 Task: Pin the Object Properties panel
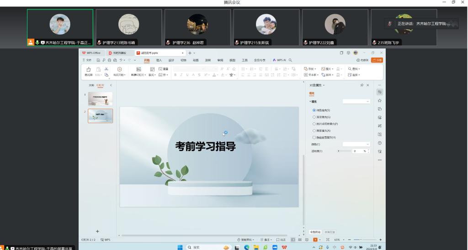362,85
